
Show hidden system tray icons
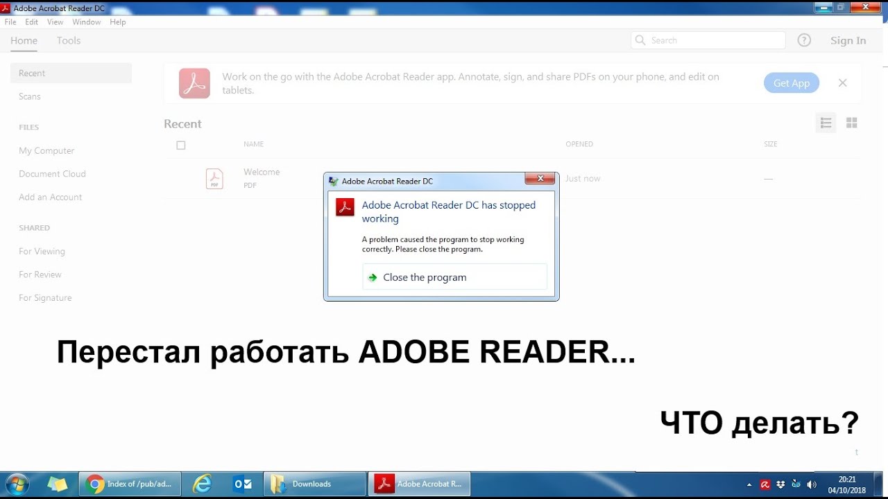[749, 484]
